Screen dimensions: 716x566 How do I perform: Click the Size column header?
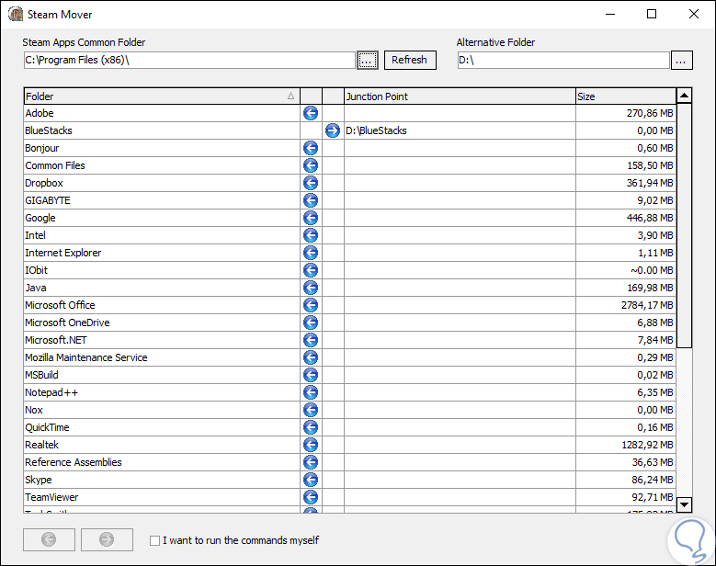pyautogui.click(x=626, y=96)
